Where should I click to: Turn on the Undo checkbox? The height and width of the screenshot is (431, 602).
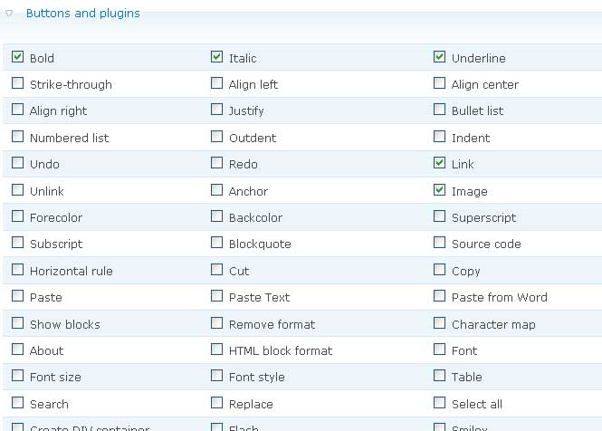tap(18, 163)
